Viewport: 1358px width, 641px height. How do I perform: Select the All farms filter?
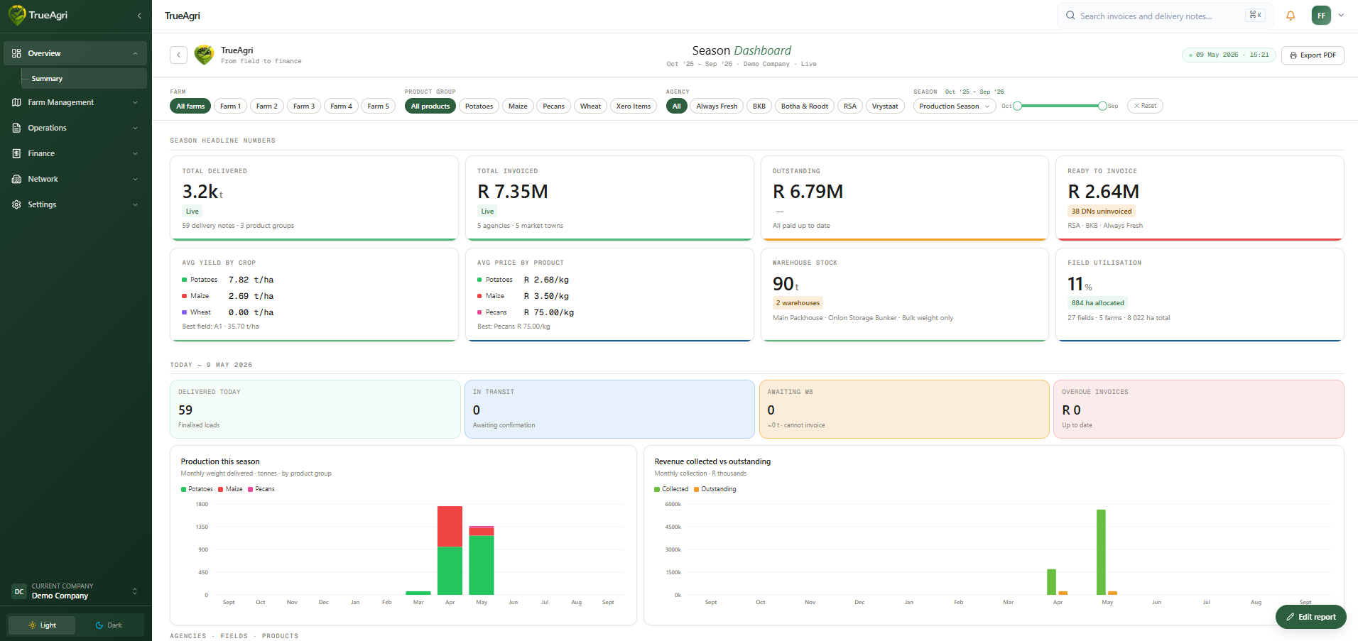(x=190, y=106)
